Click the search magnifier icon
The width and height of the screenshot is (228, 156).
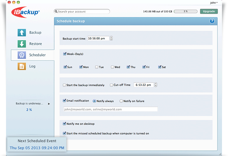click(56, 12)
